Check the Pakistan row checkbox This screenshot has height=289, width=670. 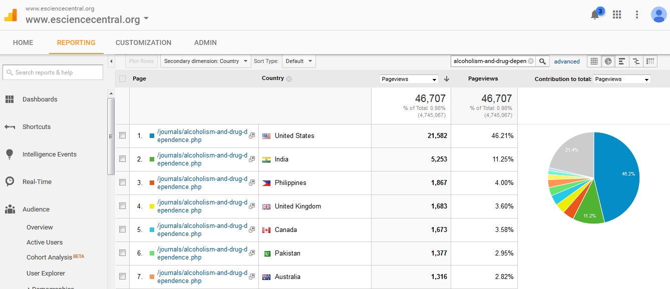coord(123,253)
